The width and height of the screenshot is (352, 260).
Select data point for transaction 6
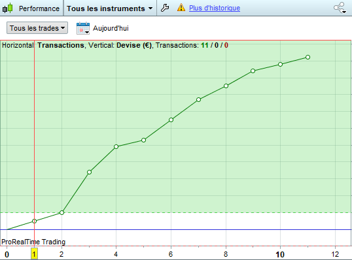(171, 120)
